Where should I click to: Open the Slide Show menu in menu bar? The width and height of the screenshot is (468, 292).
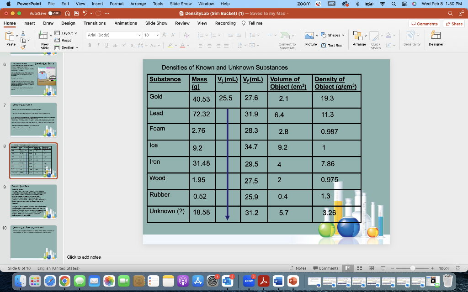181,4
